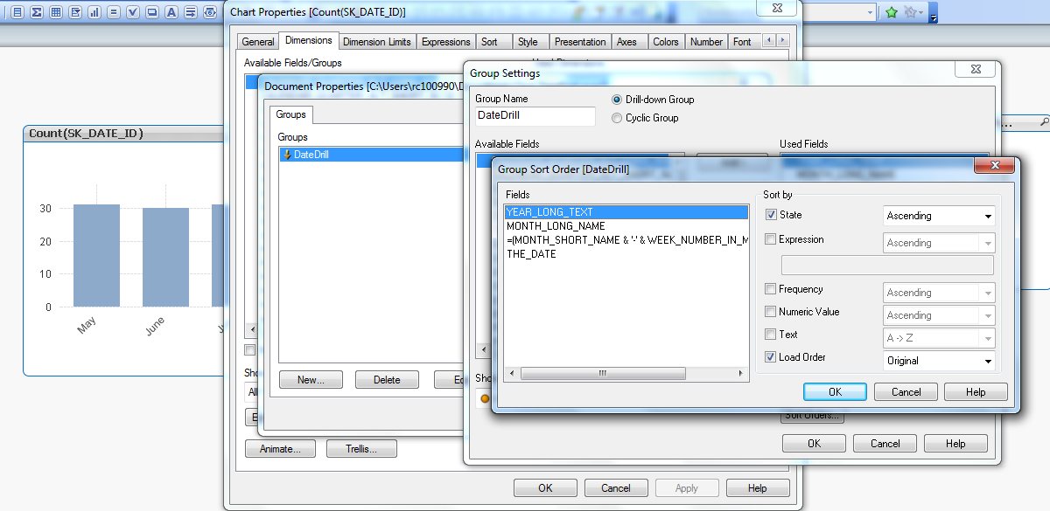Click the right arrow of Fields list scrollbar
The image size is (1050, 511).
pyautogui.click(x=743, y=374)
